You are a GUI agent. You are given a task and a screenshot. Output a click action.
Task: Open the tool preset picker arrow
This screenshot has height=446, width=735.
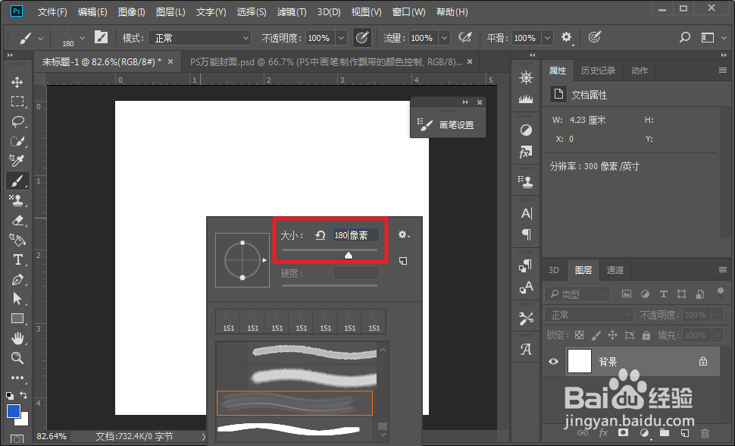(x=41, y=38)
